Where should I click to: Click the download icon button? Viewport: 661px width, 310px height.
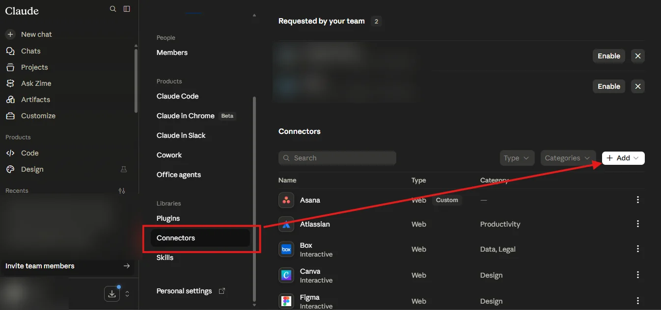pyautogui.click(x=112, y=294)
